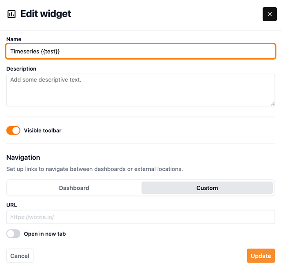Click the Visible toolbar label text
The height and width of the screenshot is (267, 282).
[x=43, y=131]
